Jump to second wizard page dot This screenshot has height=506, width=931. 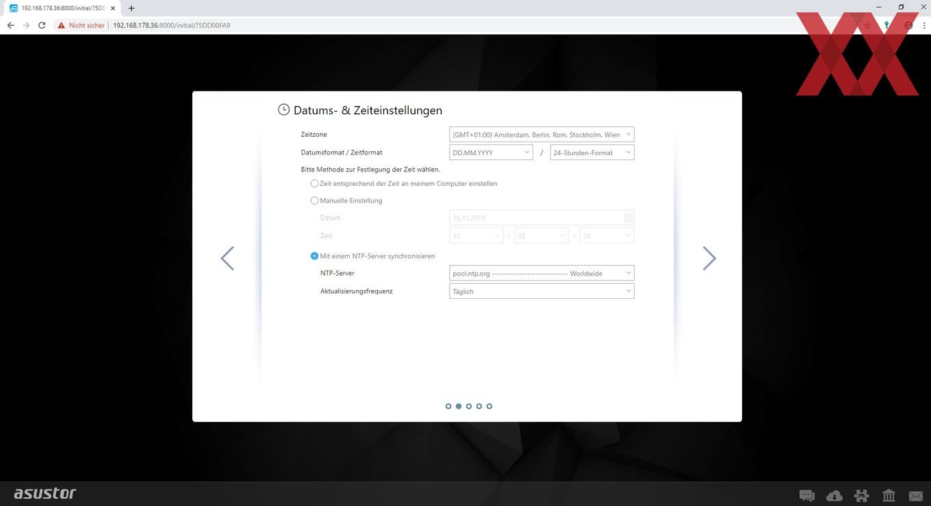459,406
